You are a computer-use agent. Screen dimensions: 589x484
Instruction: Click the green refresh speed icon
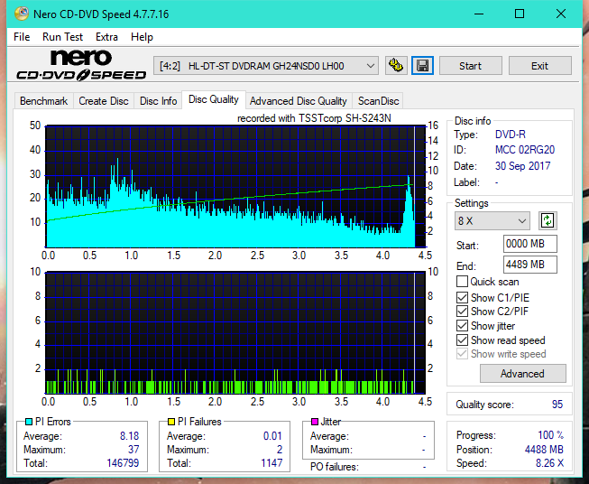pos(548,220)
